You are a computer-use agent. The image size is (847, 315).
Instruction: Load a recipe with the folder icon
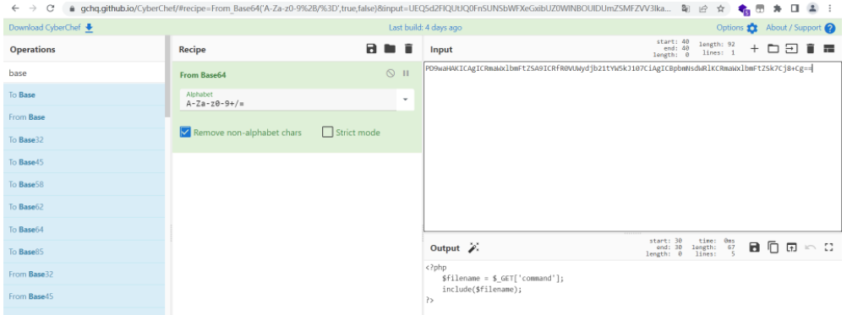pos(390,49)
